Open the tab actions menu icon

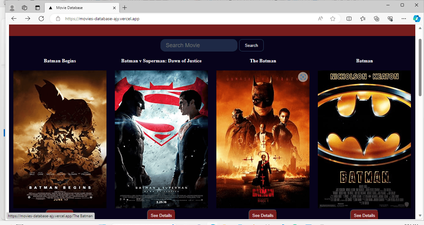pos(38,8)
